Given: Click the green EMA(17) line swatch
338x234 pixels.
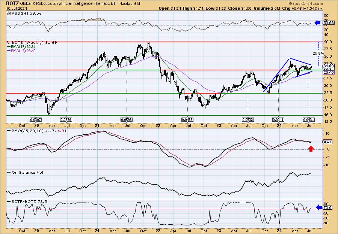Looking at the screenshot, I should [x=9, y=47].
